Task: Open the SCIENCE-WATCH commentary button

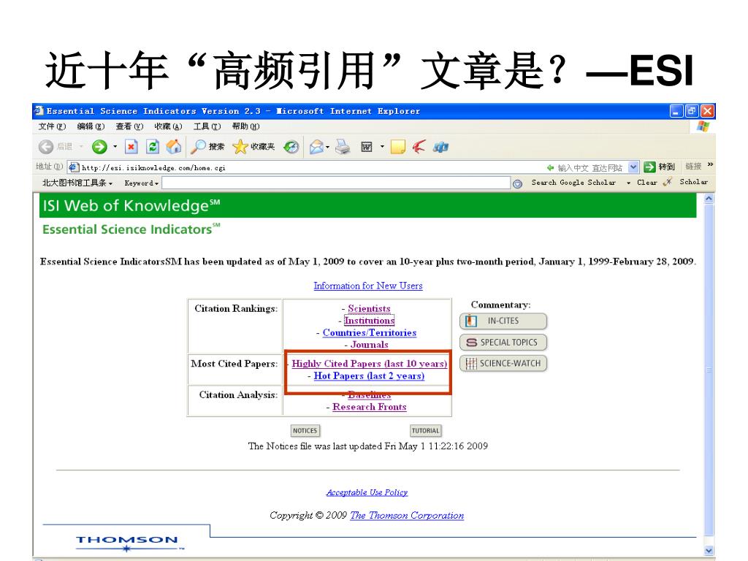Action: [503, 364]
